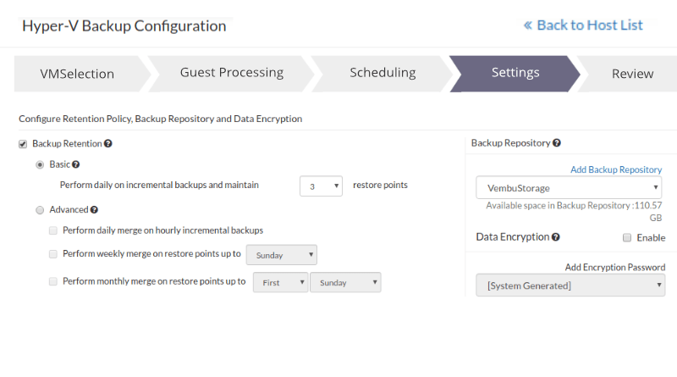
Task: Open the VembuStorage repository dropdown
Action: (x=569, y=187)
